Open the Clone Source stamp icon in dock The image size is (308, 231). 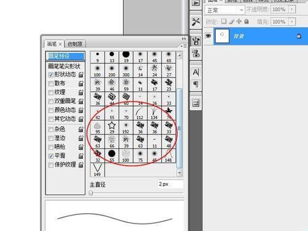[x=196, y=54]
